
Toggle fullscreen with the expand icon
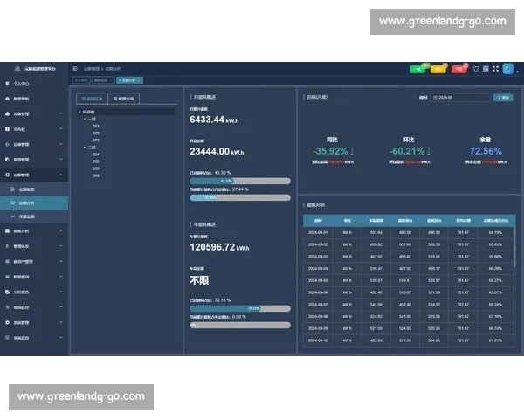click(x=496, y=68)
